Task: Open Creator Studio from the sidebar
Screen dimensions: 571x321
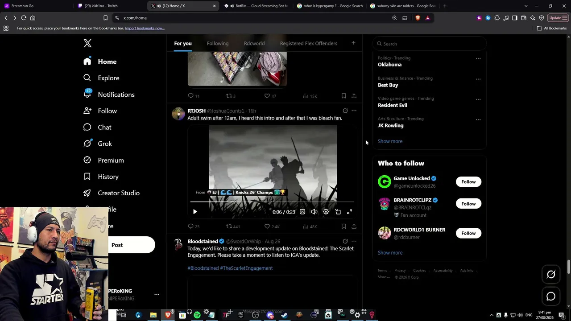Action: click(112, 193)
